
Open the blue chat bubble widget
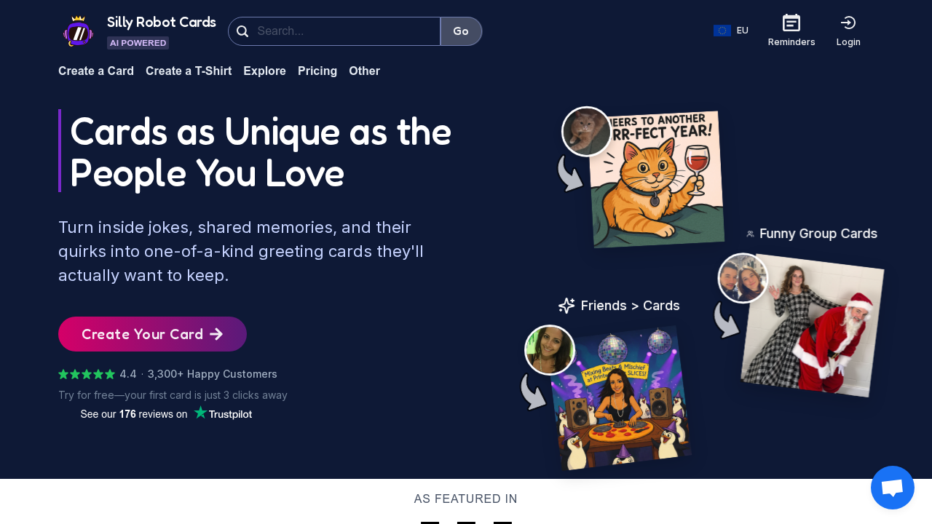click(x=893, y=488)
